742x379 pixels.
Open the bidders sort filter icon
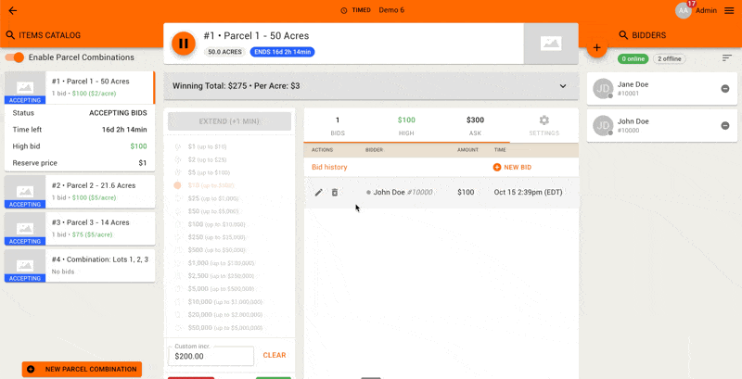[x=727, y=58]
